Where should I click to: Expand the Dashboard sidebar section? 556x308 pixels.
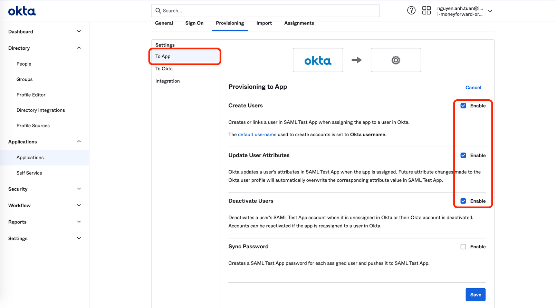(45, 31)
